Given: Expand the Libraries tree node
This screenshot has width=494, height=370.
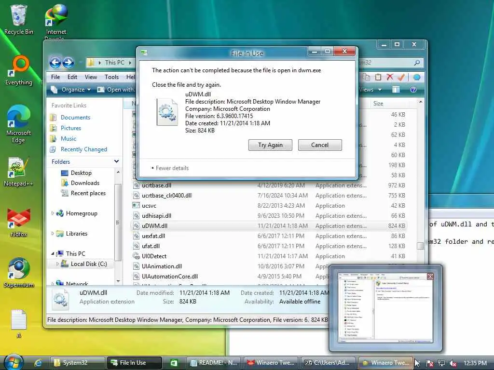Looking at the screenshot, I should [53, 234].
